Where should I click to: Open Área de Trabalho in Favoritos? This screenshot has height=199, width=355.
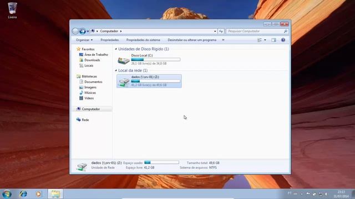tap(96, 55)
